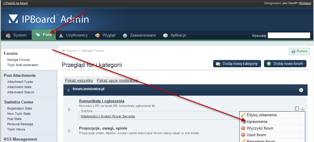
Task: Open Registration Stats in the sidebar
Action: point(20,108)
